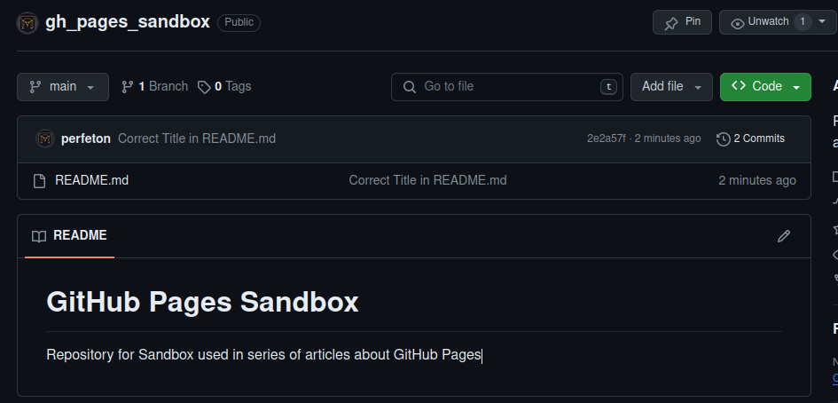The image size is (838, 403).
Task: Focus the Go to file search field
Action: pyautogui.click(x=506, y=87)
